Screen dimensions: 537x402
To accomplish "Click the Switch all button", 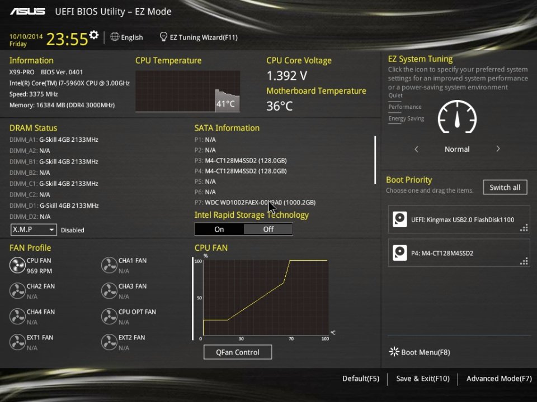I will pyautogui.click(x=505, y=188).
